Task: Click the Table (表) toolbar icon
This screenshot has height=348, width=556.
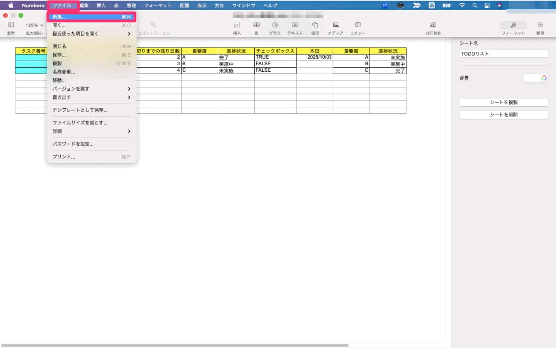Action: 256,25
